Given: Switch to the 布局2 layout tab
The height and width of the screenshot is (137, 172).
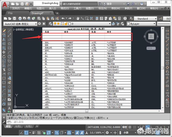Looking at the screenshot, I should [29, 126].
